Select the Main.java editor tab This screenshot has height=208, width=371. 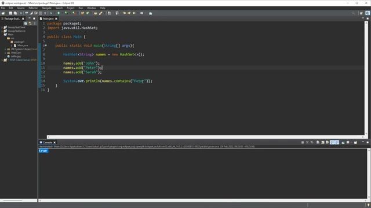(x=48, y=18)
